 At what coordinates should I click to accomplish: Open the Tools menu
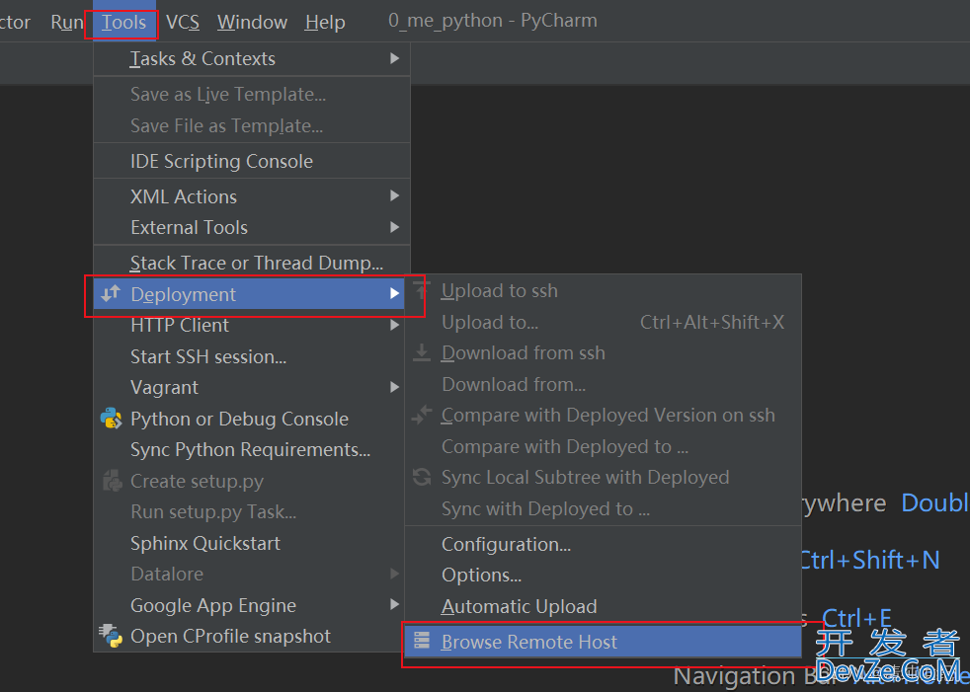(x=123, y=23)
